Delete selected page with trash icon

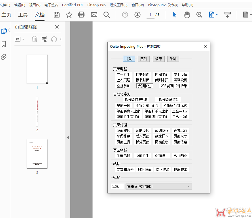pos(35,39)
